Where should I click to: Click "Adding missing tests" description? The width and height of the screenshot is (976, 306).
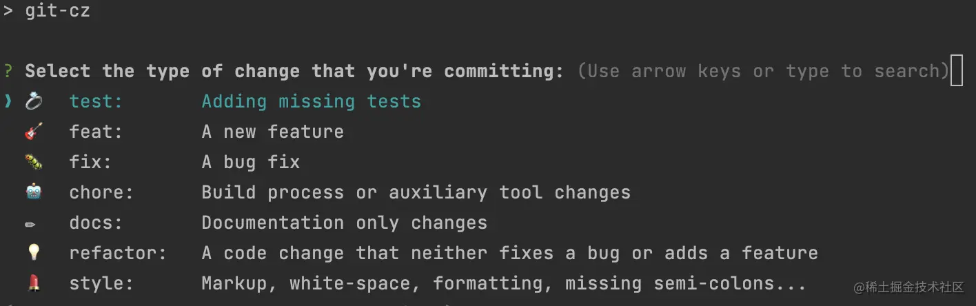(x=311, y=101)
